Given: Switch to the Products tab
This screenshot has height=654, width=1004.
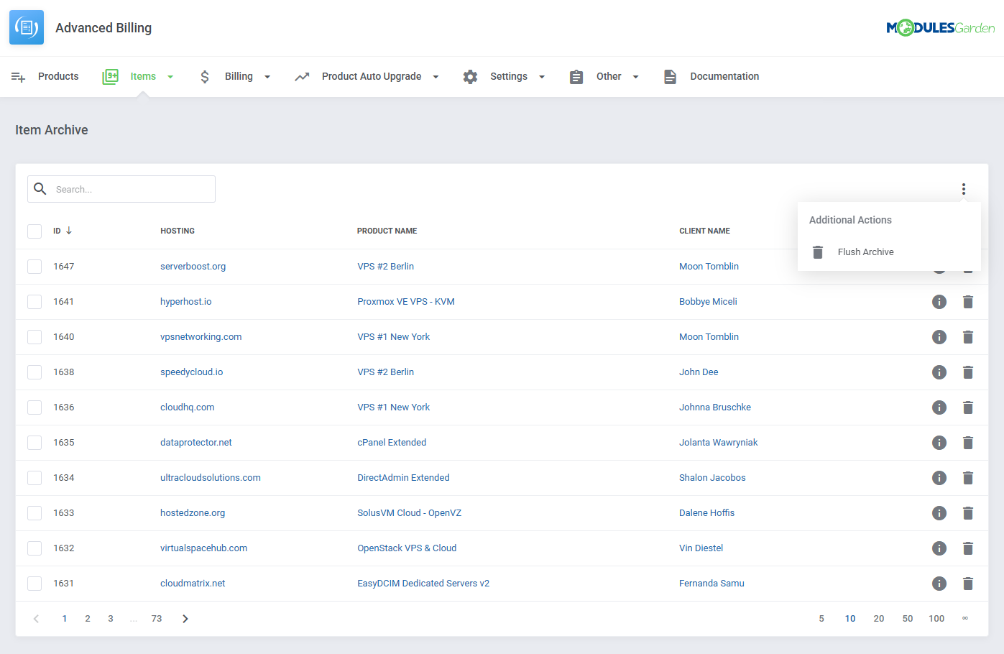Looking at the screenshot, I should point(57,76).
